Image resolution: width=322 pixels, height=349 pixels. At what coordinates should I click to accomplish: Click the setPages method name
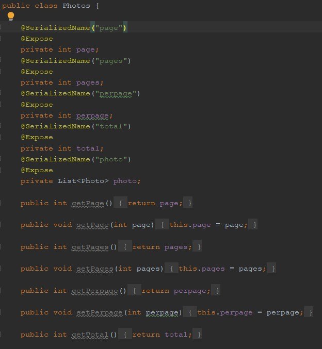[x=95, y=269]
